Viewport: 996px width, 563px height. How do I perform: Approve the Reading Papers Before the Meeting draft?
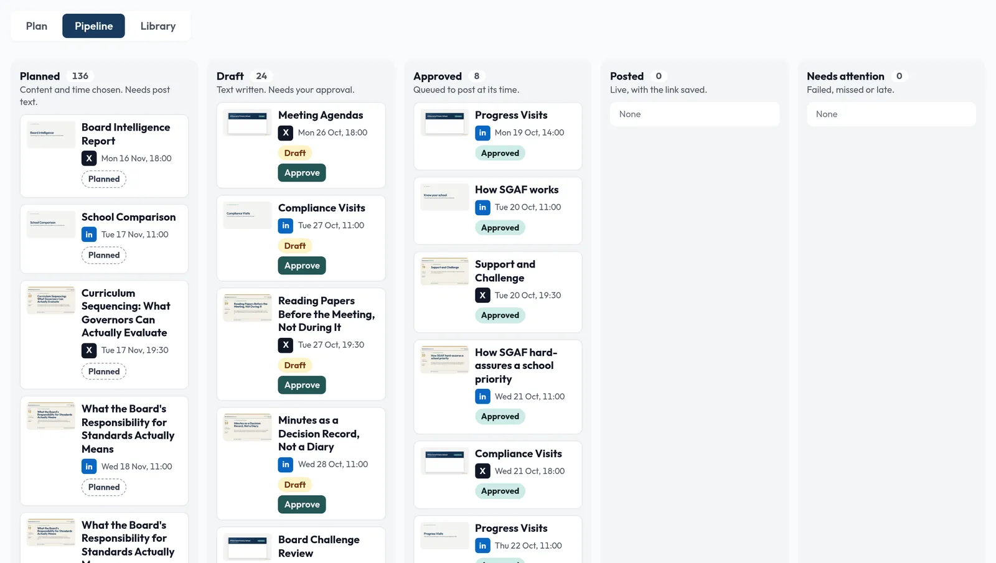[302, 385]
